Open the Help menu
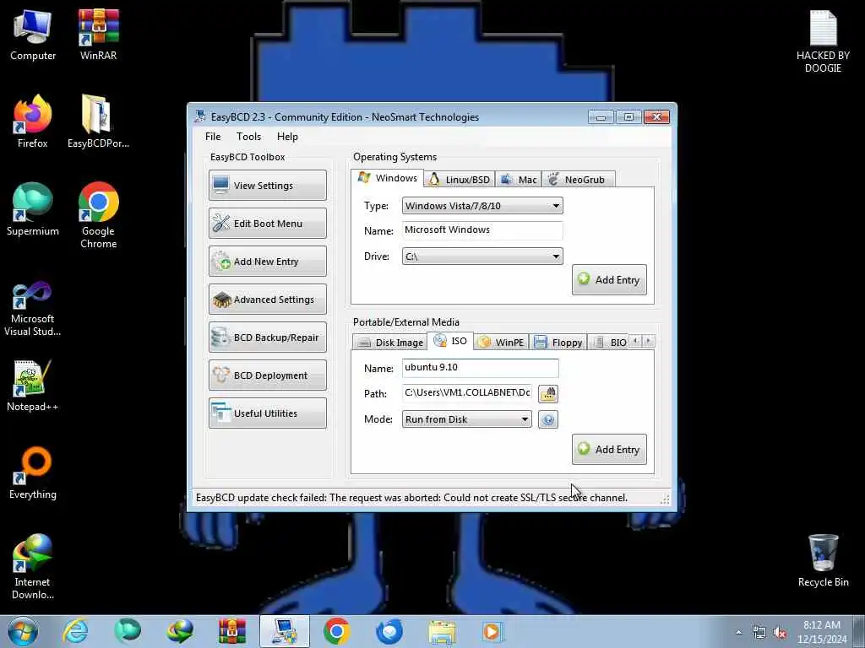This screenshot has width=865, height=648. [287, 137]
